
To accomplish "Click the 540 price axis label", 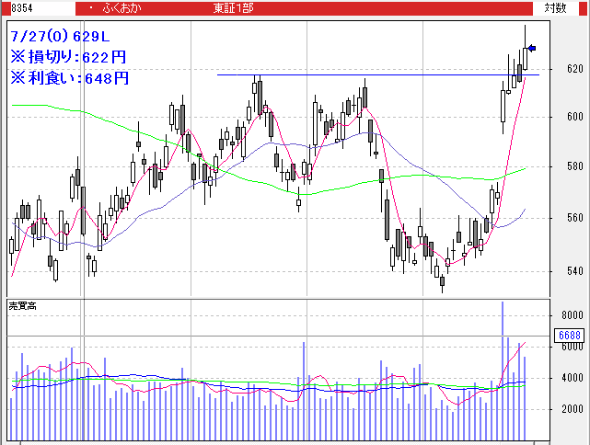I will pos(574,271).
